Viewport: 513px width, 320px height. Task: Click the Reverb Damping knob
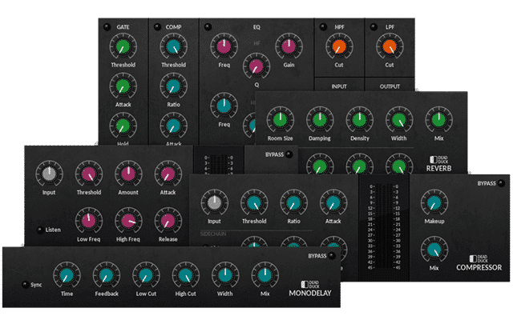point(320,120)
